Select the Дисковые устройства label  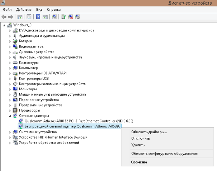[37, 52]
